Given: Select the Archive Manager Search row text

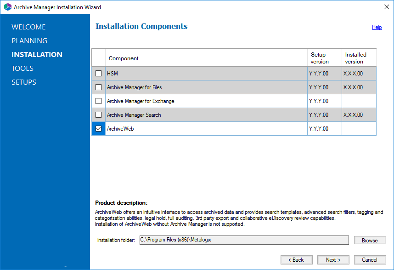Looking at the screenshot, I should point(134,115).
